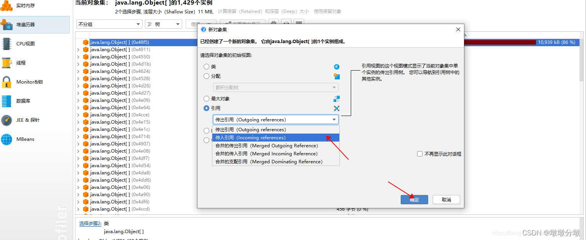Open the 不分组 grouping dropdown
Viewport: 586px width, 240px height.
click(109, 24)
